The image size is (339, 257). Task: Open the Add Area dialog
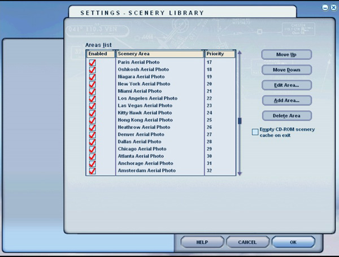click(287, 101)
